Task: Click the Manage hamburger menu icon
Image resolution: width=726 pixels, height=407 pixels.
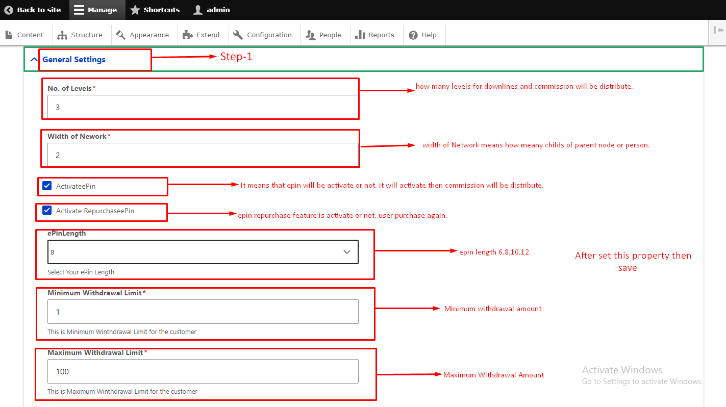Action: click(x=78, y=10)
